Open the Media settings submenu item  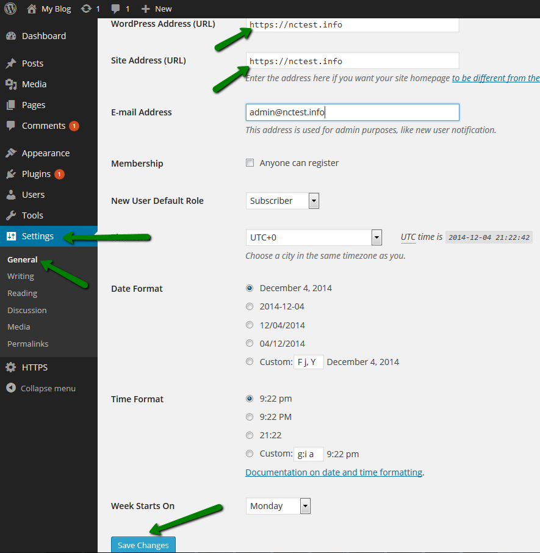pyautogui.click(x=19, y=327)
